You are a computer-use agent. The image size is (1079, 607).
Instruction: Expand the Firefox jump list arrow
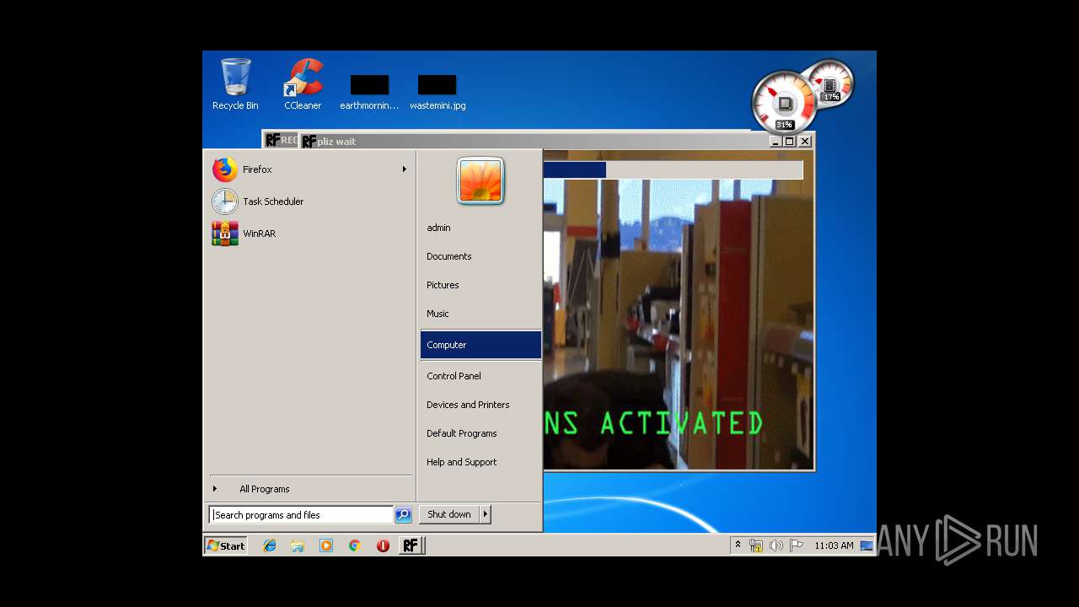[405, 169]
